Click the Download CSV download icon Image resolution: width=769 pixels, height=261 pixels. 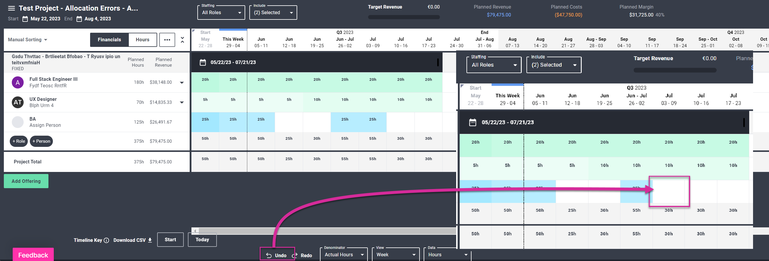coord(150,240)
